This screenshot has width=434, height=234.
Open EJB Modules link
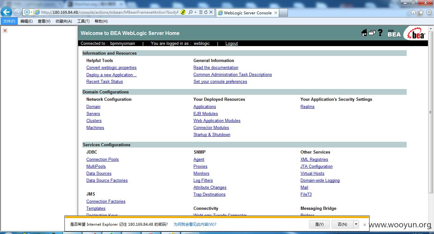(206, 114)
